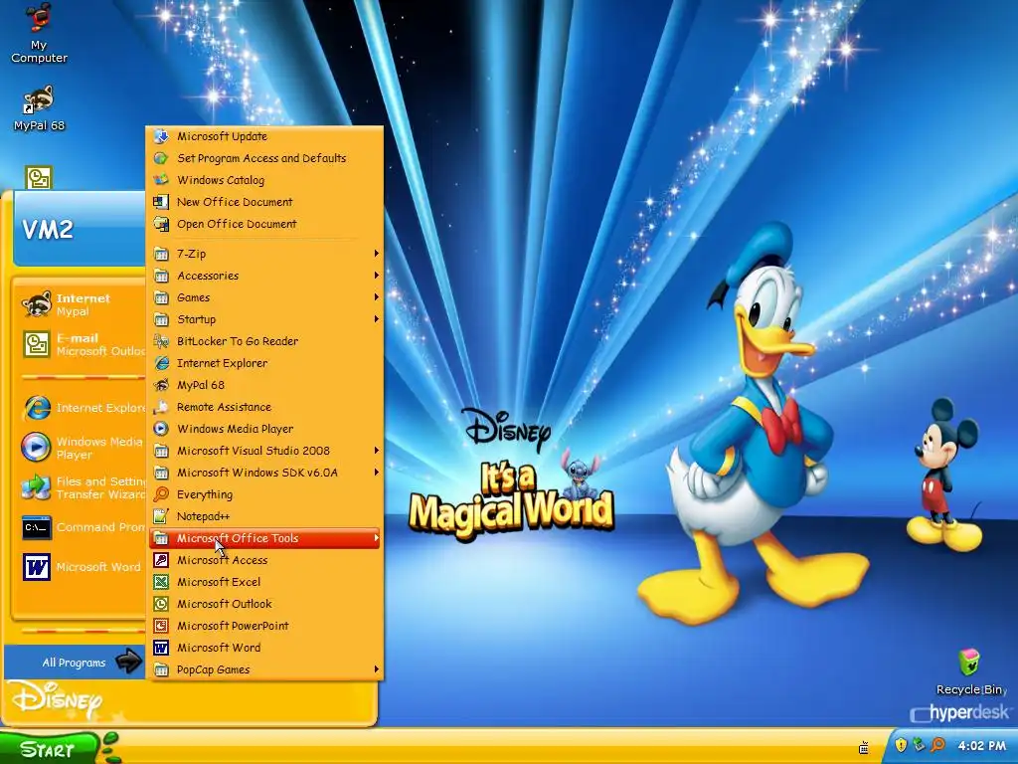
Task: Select the Microsoft PowerPoint menu entry
Action: click(x=264, y=626)
